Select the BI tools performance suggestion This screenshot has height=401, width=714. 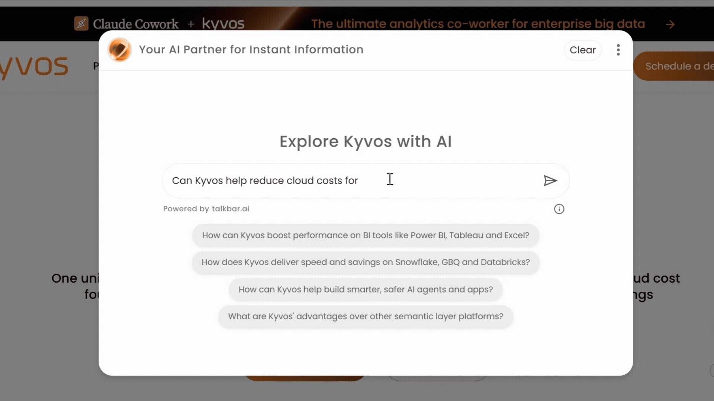(366, 235)
